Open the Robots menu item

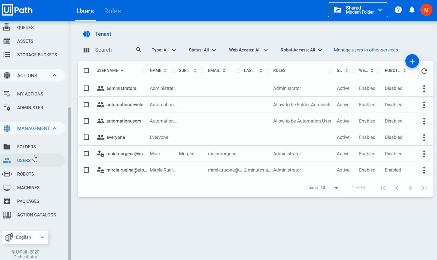pyautogui.click(x=32, y=174)
